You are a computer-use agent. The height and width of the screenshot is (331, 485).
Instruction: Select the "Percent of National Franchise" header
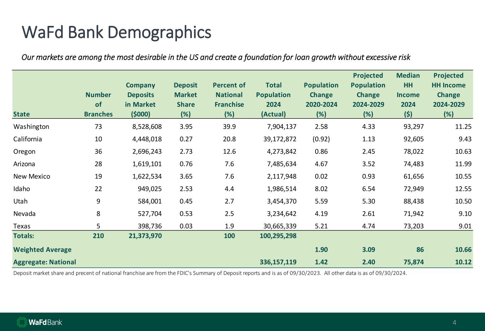click(x=229, y=100)
